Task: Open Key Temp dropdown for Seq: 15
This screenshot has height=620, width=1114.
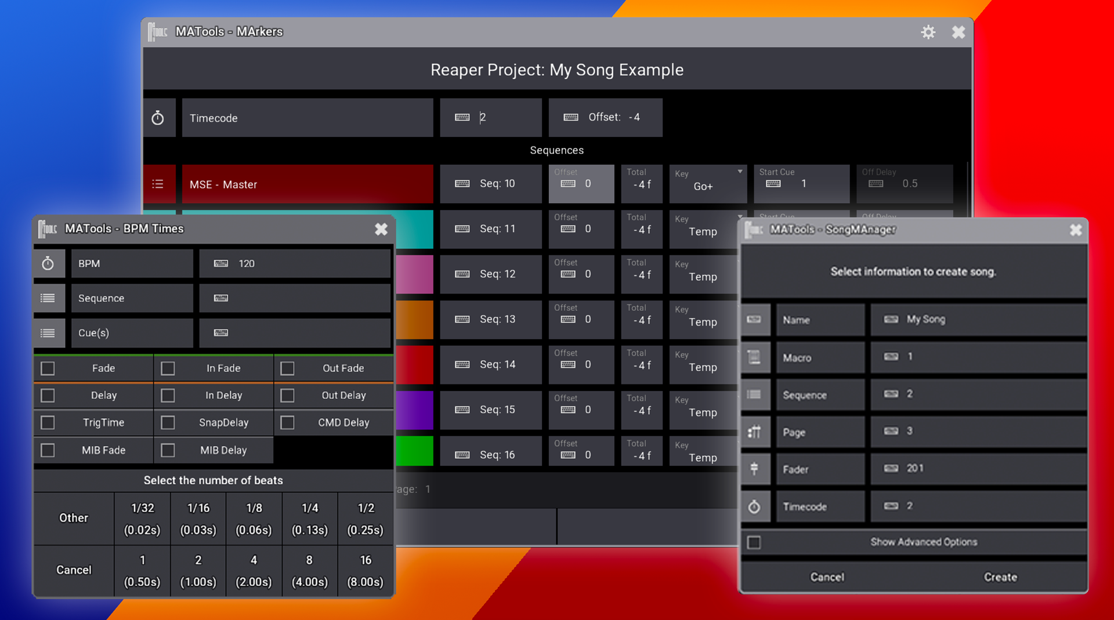Action: (703, 410)
